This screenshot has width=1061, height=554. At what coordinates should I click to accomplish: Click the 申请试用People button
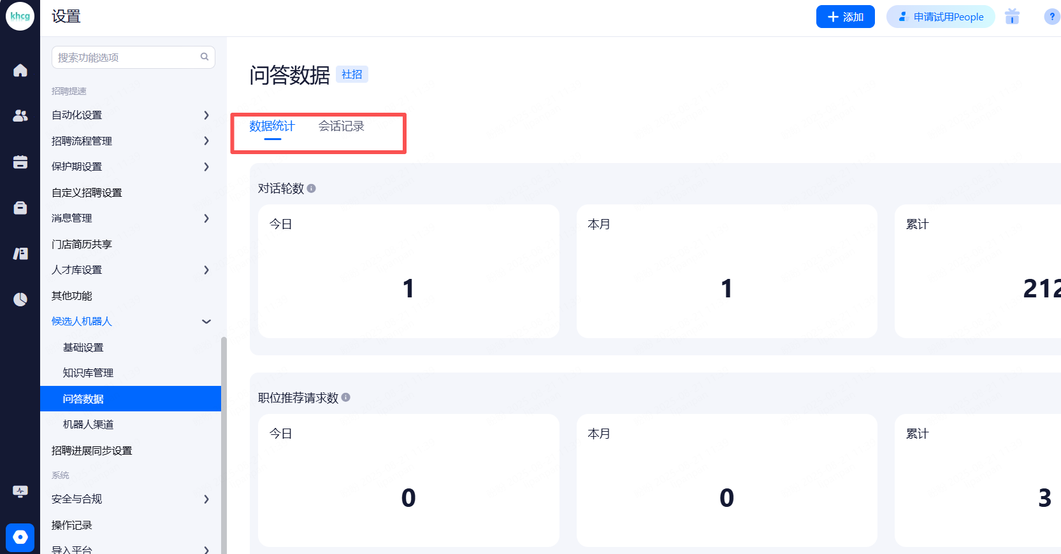pos(941,17)
